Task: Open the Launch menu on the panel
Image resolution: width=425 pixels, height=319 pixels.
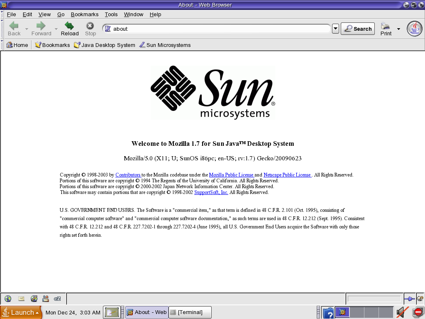Action: 21,312
